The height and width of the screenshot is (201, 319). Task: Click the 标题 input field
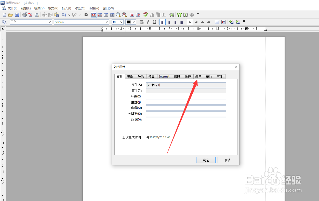[186, 97]
